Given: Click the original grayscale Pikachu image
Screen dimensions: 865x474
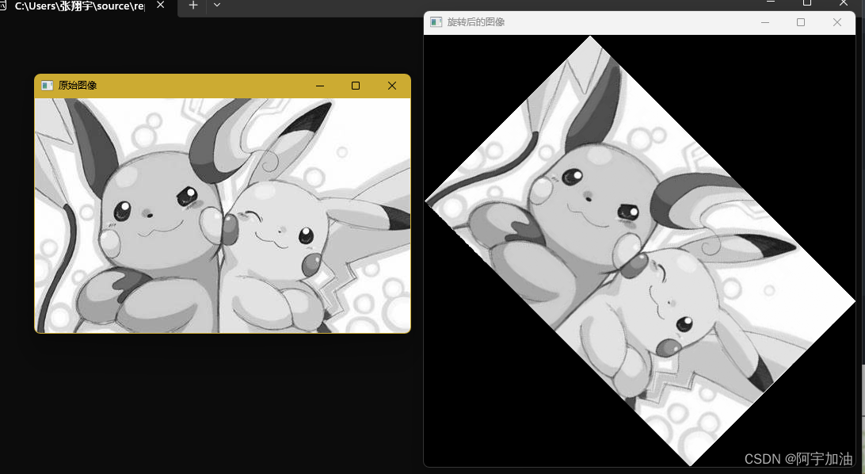Looking at the screenshot, I should [x=223, y=216].
